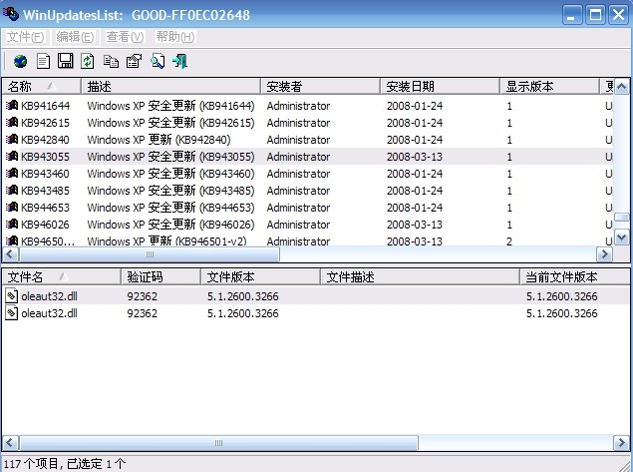
Task: Refresh the list with green arrows icon
Action: pos(88,62)
